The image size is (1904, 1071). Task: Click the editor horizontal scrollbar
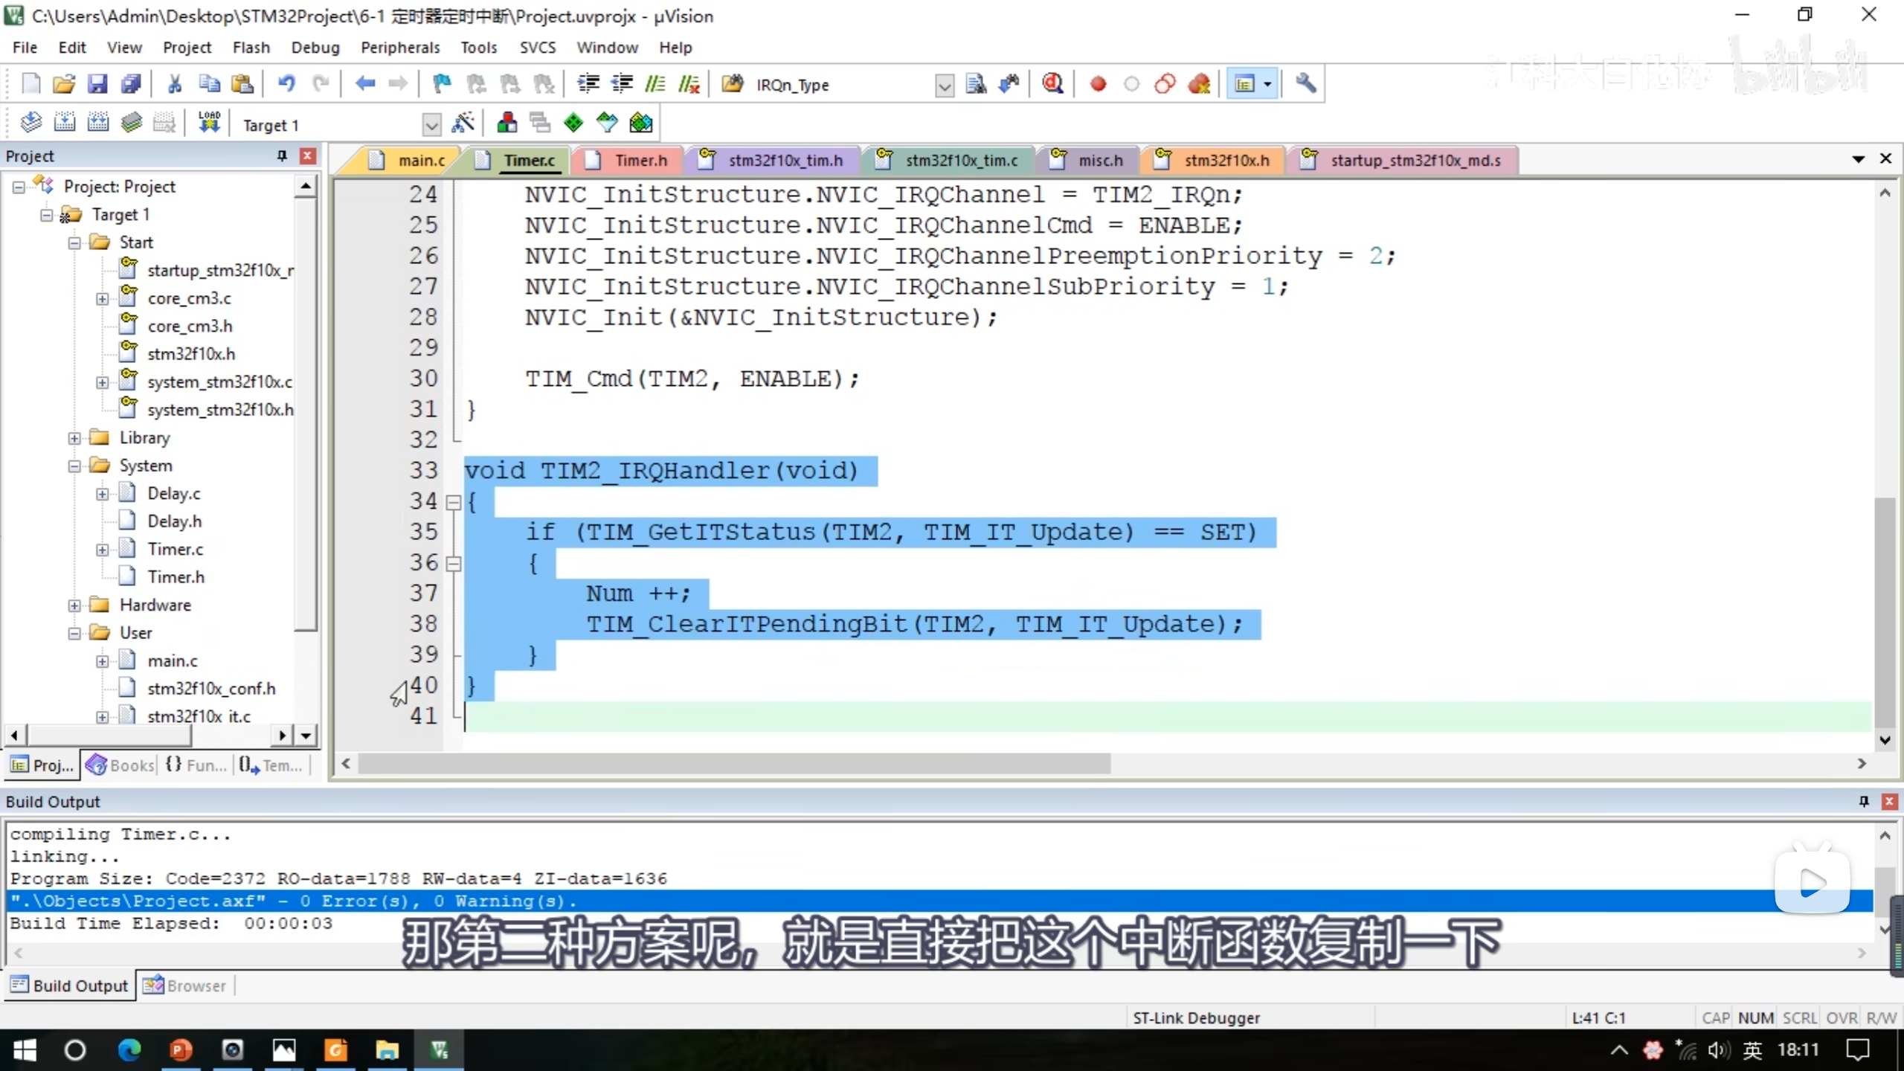[733, 764]
